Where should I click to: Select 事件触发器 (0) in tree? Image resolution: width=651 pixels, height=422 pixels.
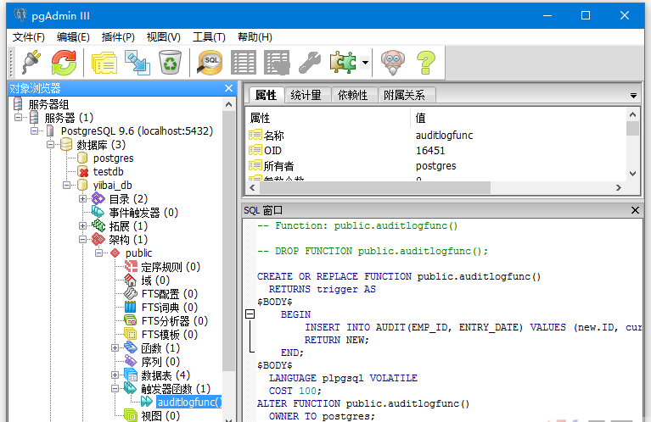pyautogui.click(x=143, y=212)
